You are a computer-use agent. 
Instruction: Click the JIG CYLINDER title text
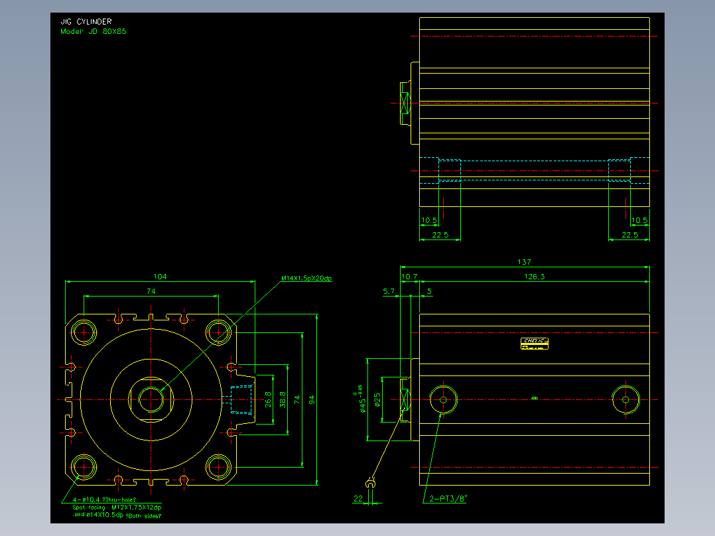coord(86,21)
